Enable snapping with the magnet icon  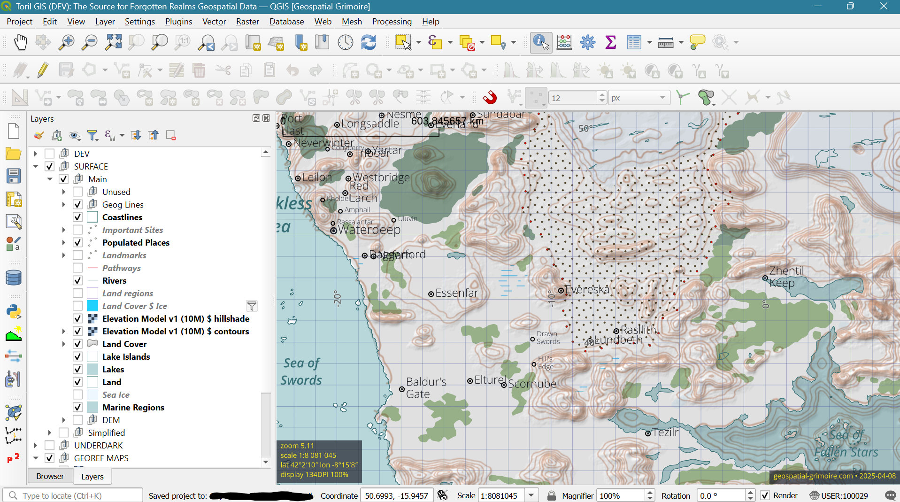pos(490,98)
